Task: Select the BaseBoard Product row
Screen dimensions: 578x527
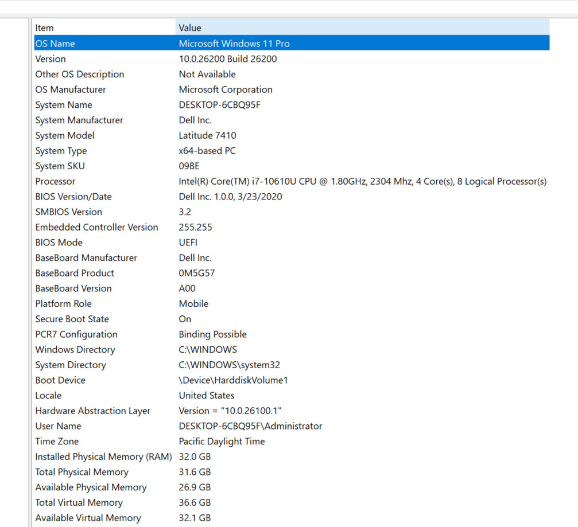Action: (292, 273)
